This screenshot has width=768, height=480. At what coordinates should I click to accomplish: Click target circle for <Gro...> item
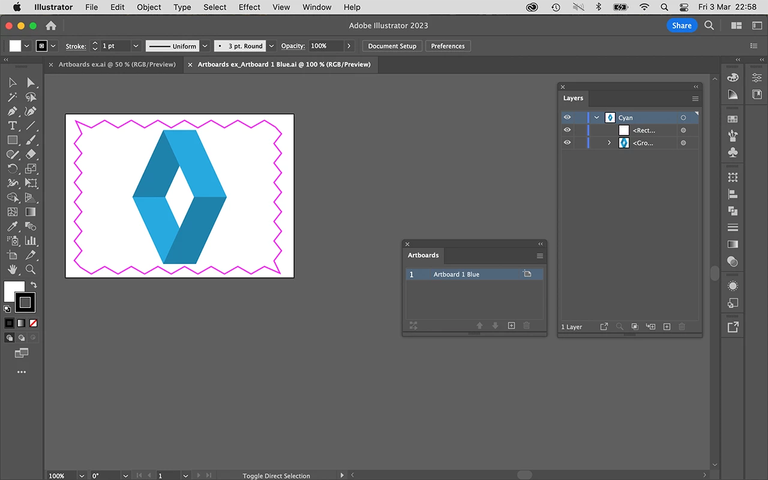point(683,143)
